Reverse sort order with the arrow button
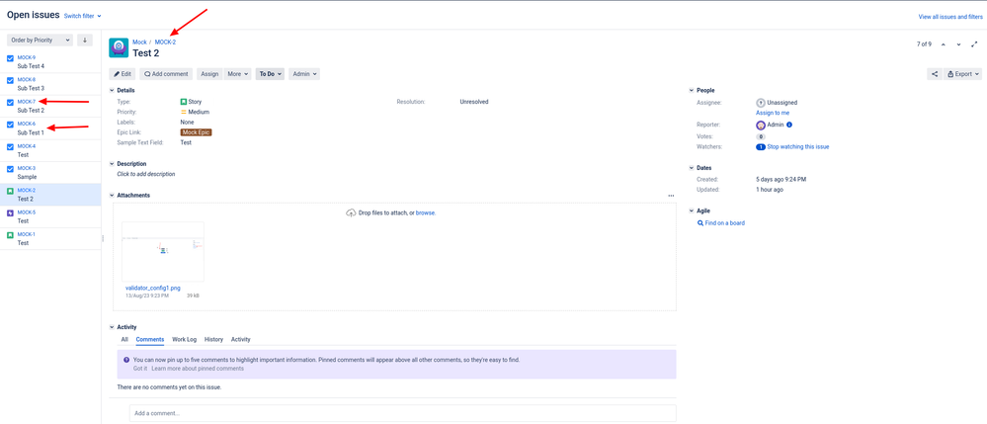Image resolution: width=987 pixels, height=424 pixels. 85,40
